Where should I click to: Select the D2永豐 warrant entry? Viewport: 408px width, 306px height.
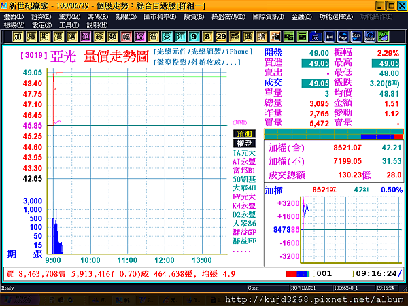[x=244, y=215]
